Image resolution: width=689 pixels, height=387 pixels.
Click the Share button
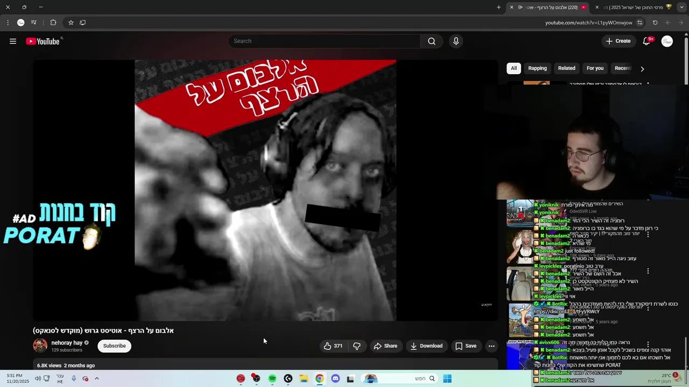click(x=385, y=346)
